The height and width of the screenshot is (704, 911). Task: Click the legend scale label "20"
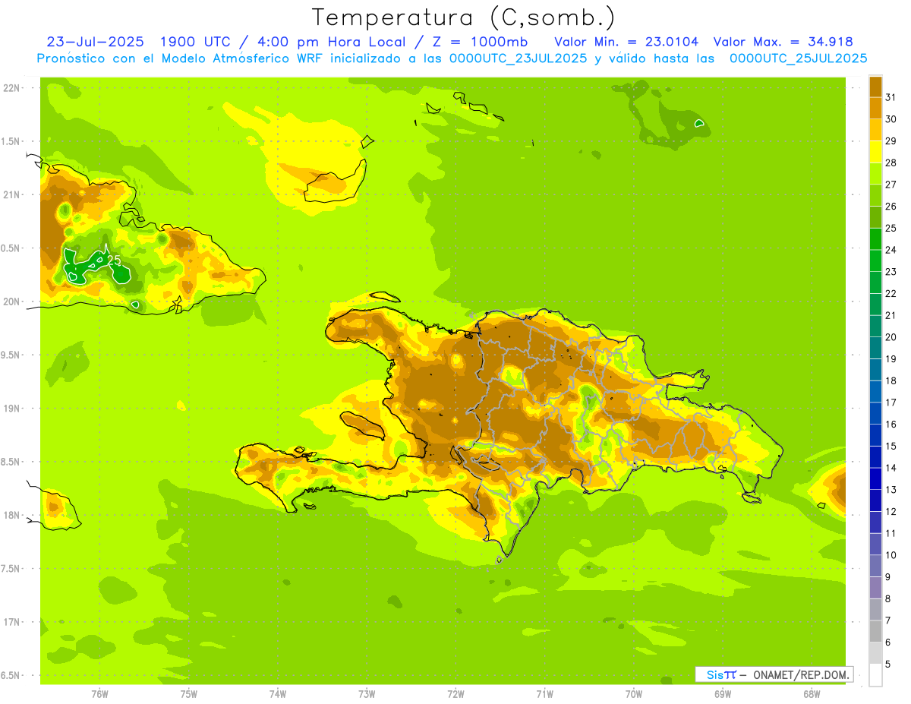(x=891, y=337)
